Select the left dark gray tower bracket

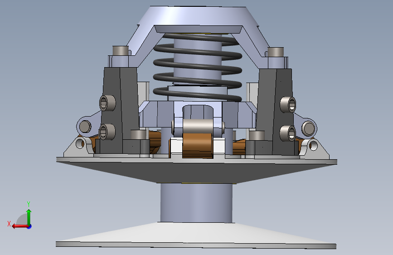120,110
